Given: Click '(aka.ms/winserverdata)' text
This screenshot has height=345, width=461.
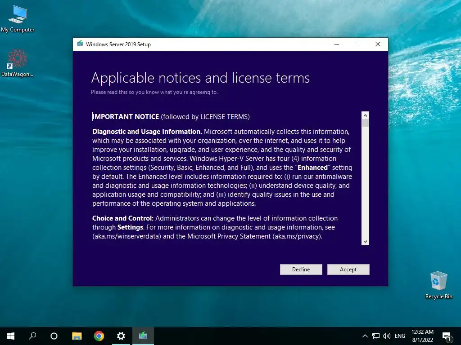Looking at the screenshot, I should 127,236.
